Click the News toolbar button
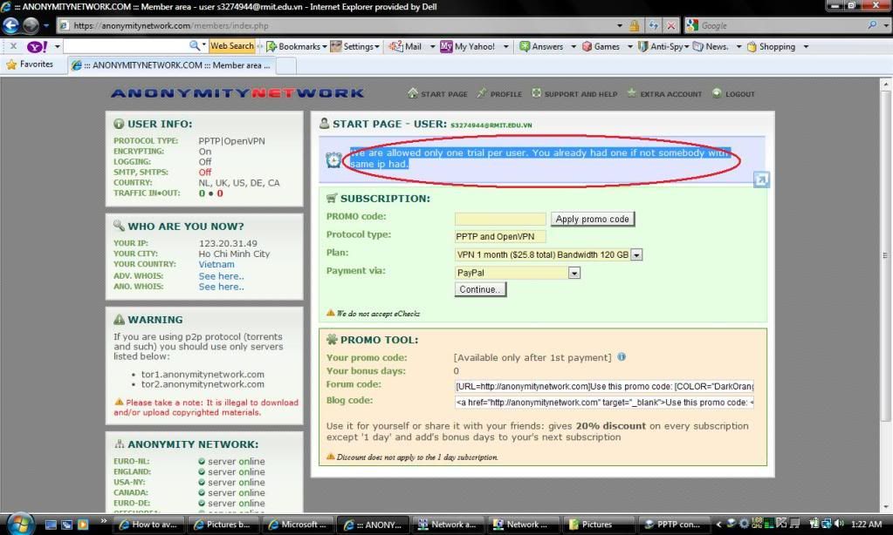This screenshot has height=535, width=893. [711, 47]
